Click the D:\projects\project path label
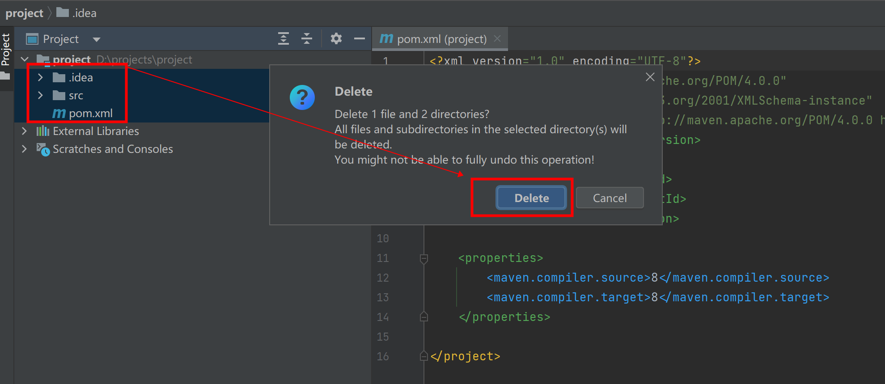Image resolution: width=885 pixels, height=384 pixels. coord(144,59)
